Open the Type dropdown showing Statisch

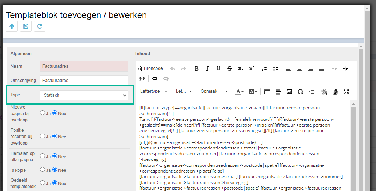click(x=84, y=95)
